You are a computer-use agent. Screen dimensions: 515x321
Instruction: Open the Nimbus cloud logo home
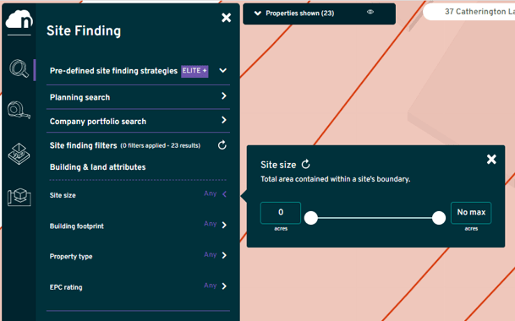(x=19, y=19)
